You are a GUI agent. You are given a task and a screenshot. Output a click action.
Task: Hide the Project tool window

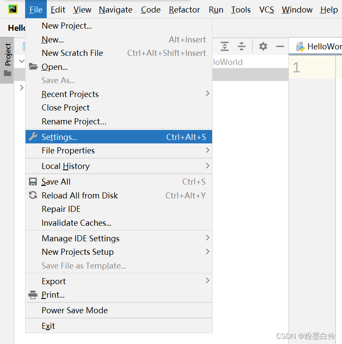[x=280, y=46]
